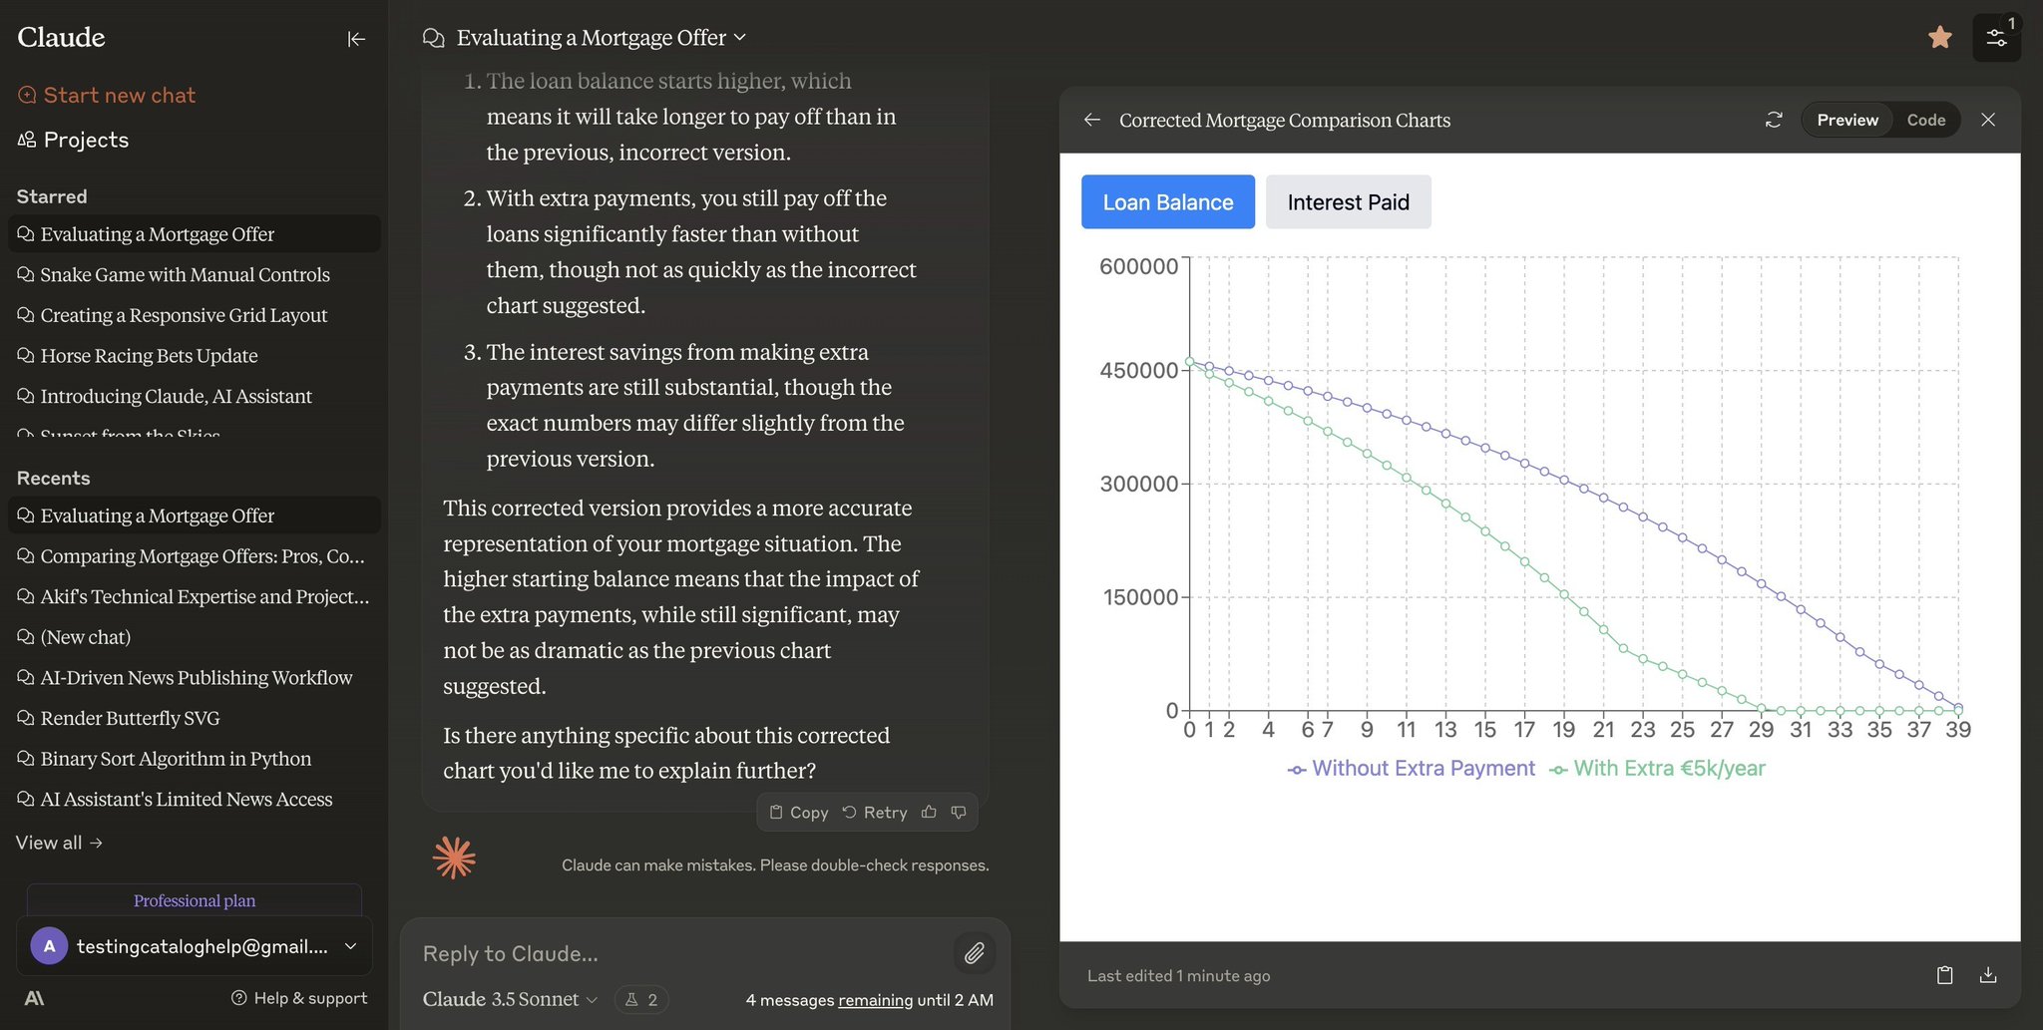
Task: Open the chat title dropdown chevron
Action: (x=740, y=37)
